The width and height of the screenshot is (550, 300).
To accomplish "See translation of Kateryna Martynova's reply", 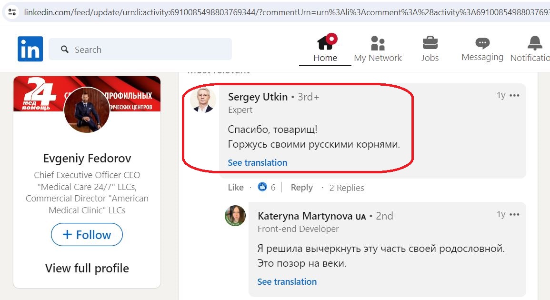I will 287,281.
